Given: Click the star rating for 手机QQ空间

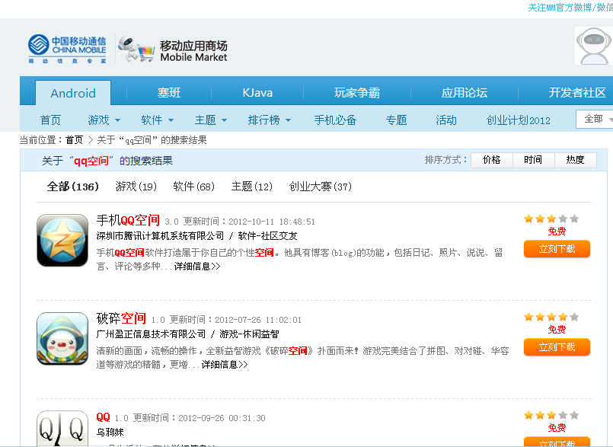Looking at the screenshot, I should tap(551, 219).
